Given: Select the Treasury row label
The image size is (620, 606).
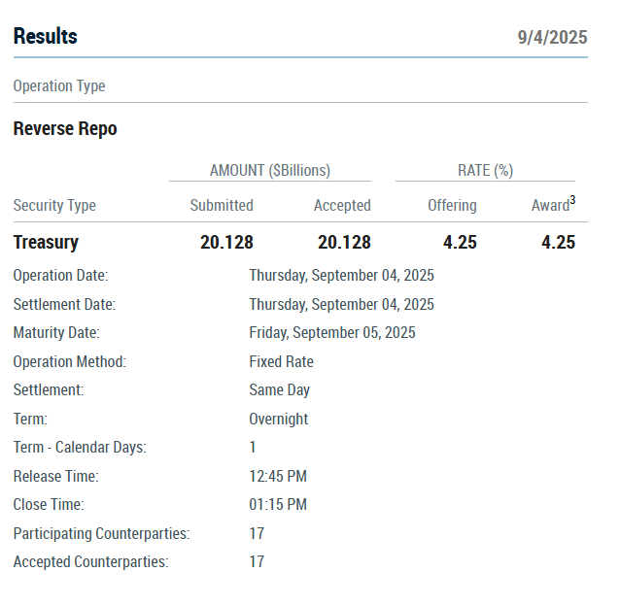Looking at the screenshot, I should pyautogui.click(x=46, y=242).
